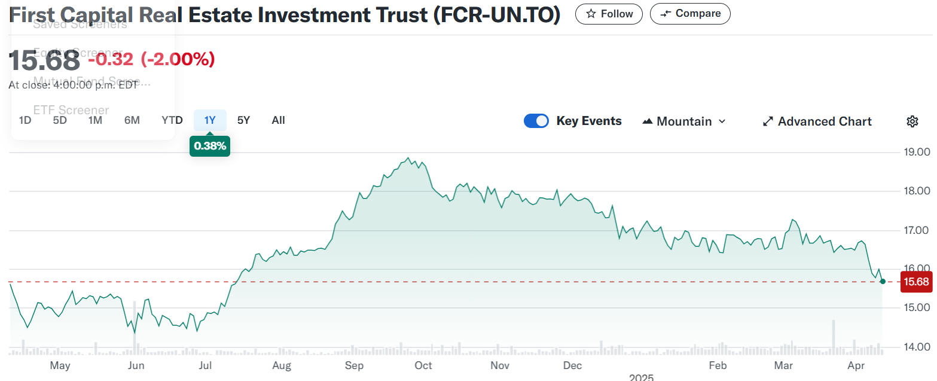Click the mountain chart-type icon
This screenshot has width=937, height=381.
[x=648, y=121]
